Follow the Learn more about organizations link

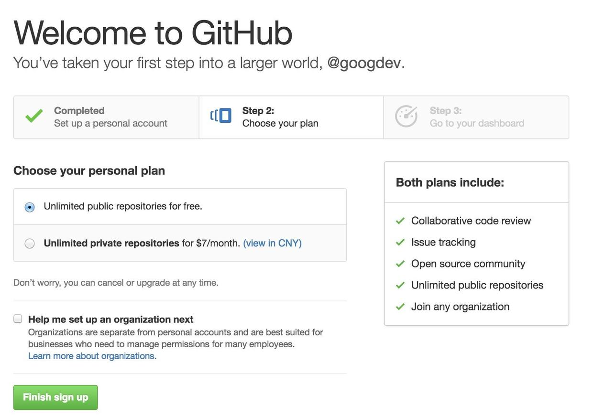(x=92, y=356)
